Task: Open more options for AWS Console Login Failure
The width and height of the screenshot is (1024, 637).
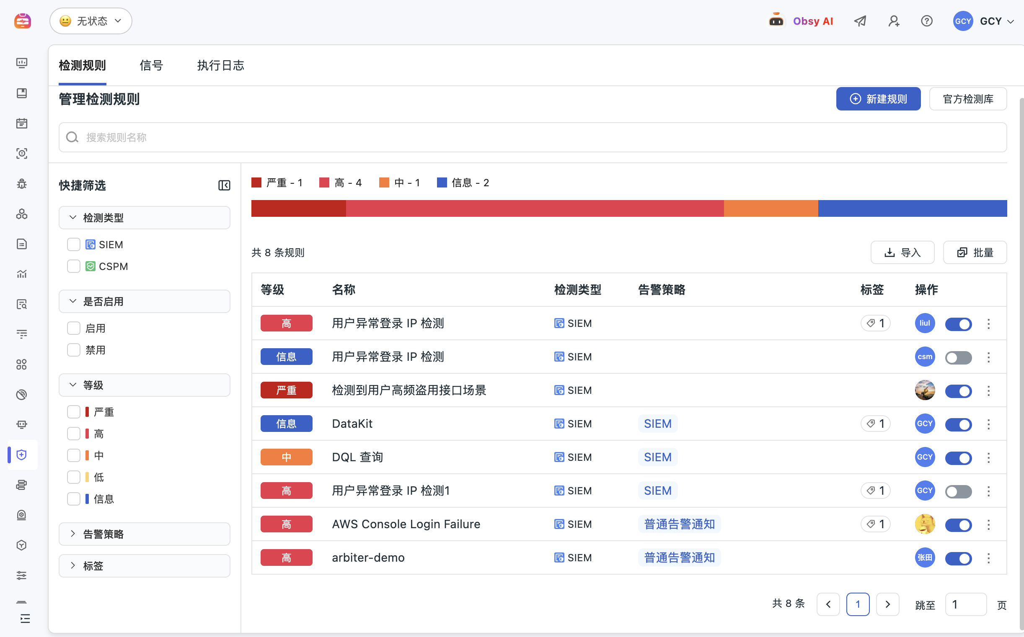Action: [988, 524]
